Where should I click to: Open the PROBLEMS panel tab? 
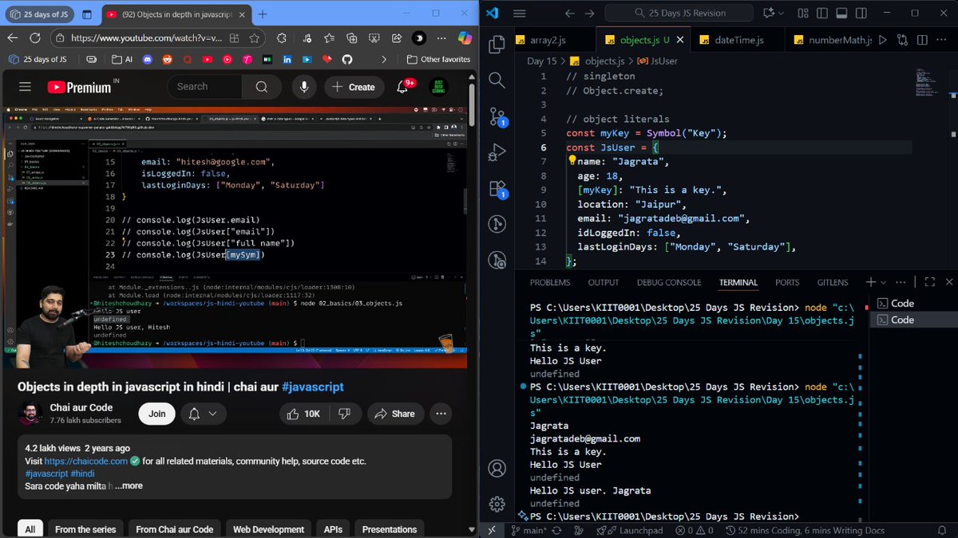point(550,282)
